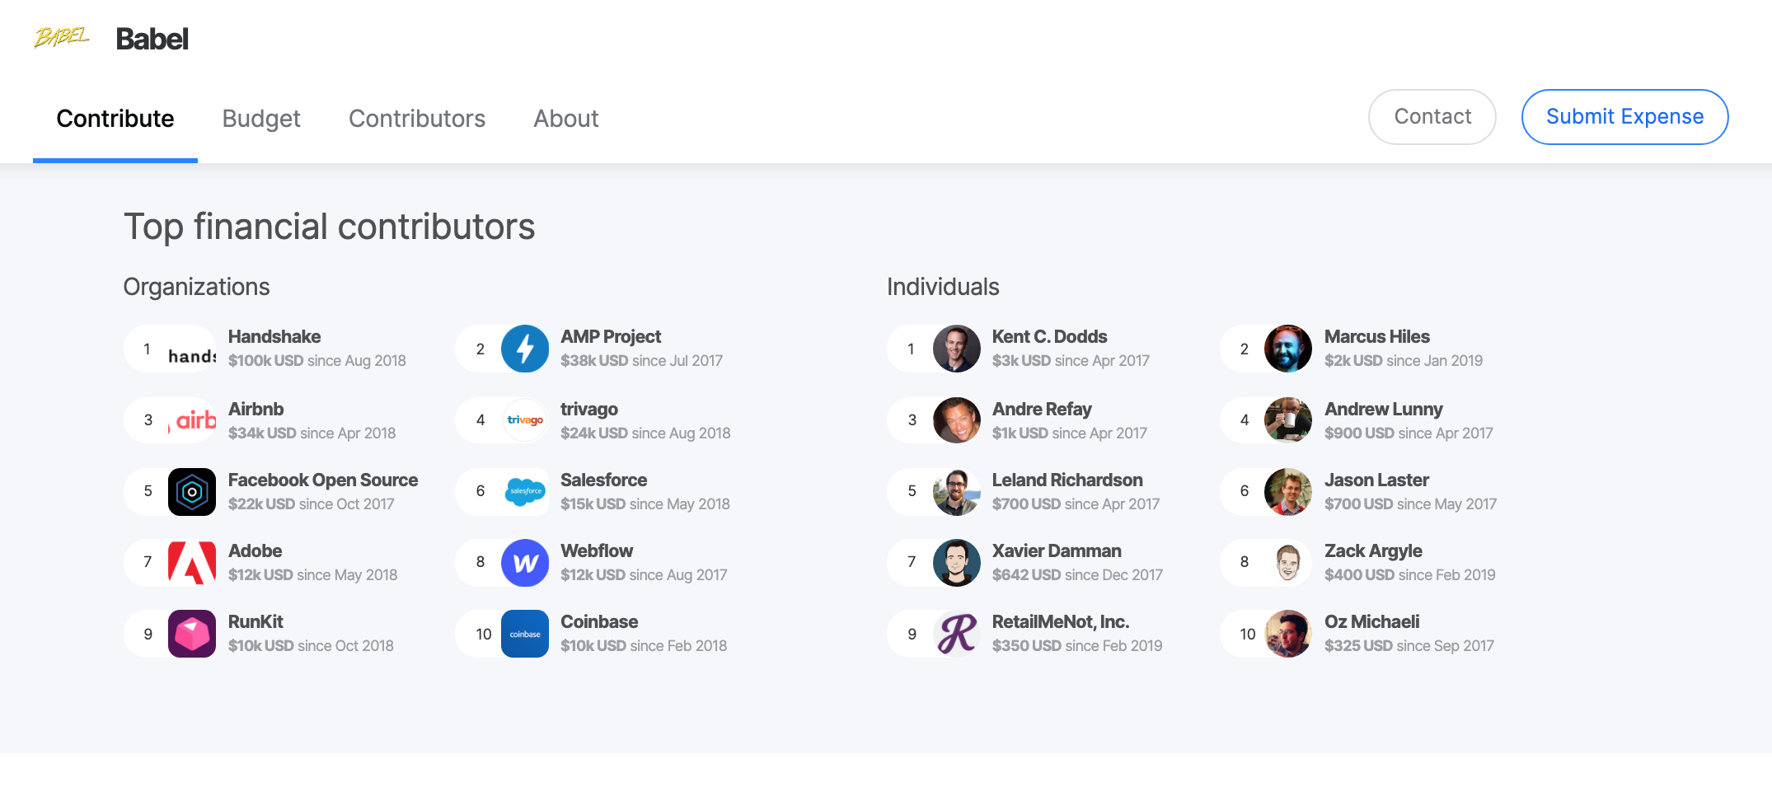Viewport: 1772px width, 801px height.
Task: Click the Coinbase blue logo
Action: [x=525, y=634]
